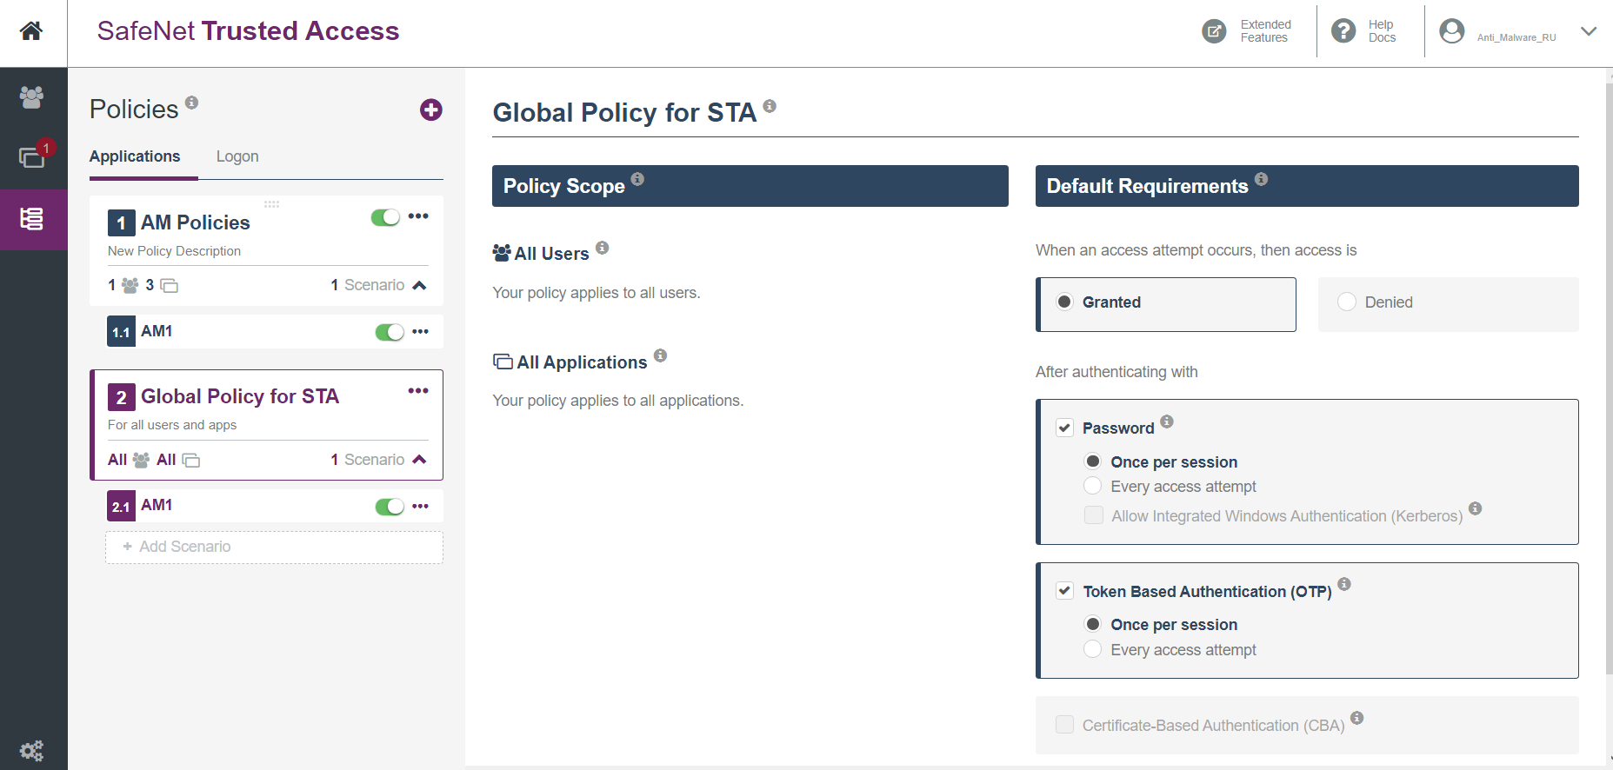
Task: Select the Denied radio option
Action: point(1347,302)
